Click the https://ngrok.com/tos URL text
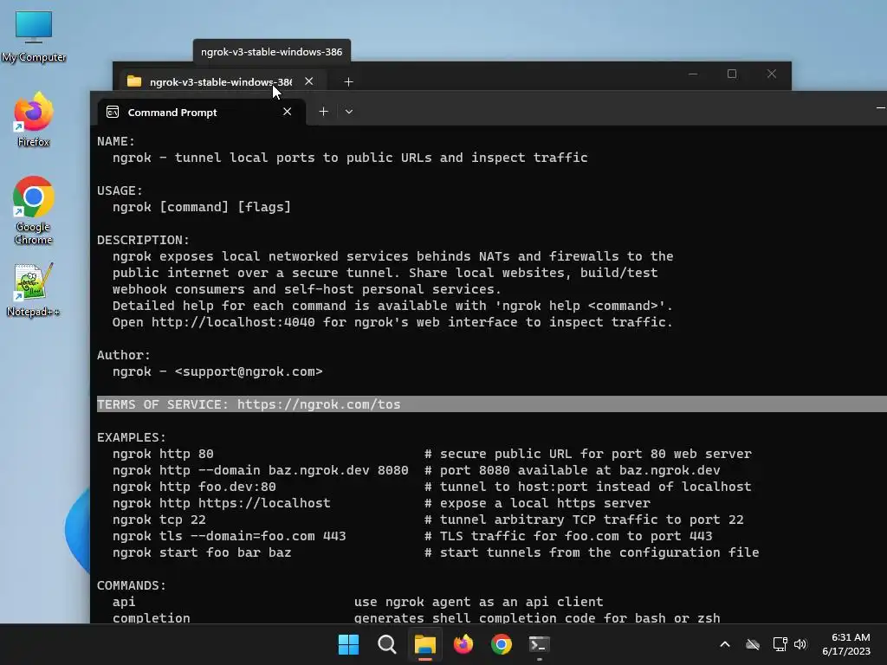 tap(319, 404)
